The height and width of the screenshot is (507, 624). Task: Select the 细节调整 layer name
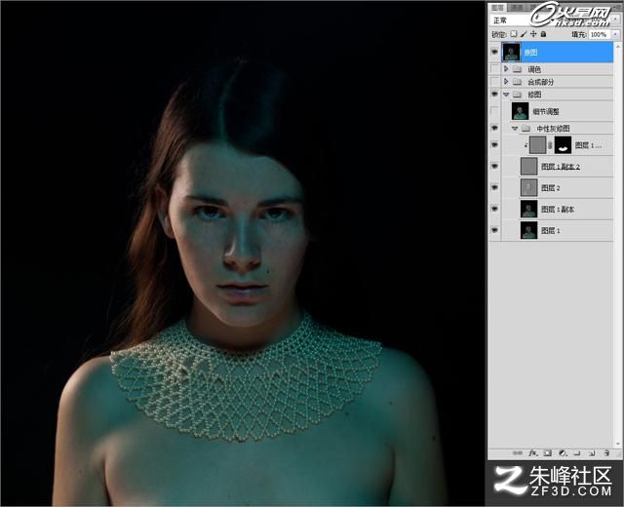click(546, 111)
